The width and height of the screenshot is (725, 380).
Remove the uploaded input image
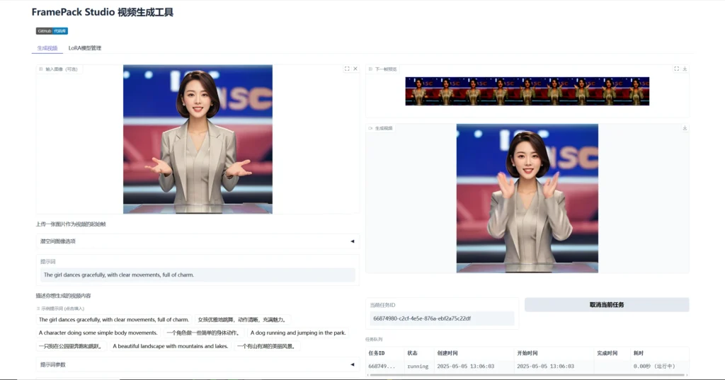tap(355, 69)
